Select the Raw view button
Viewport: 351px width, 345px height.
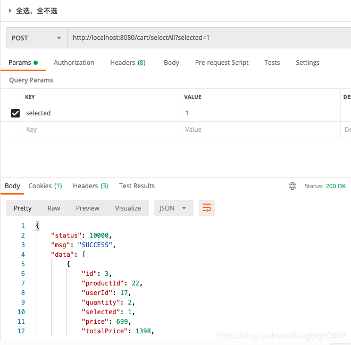coord(54,208)
